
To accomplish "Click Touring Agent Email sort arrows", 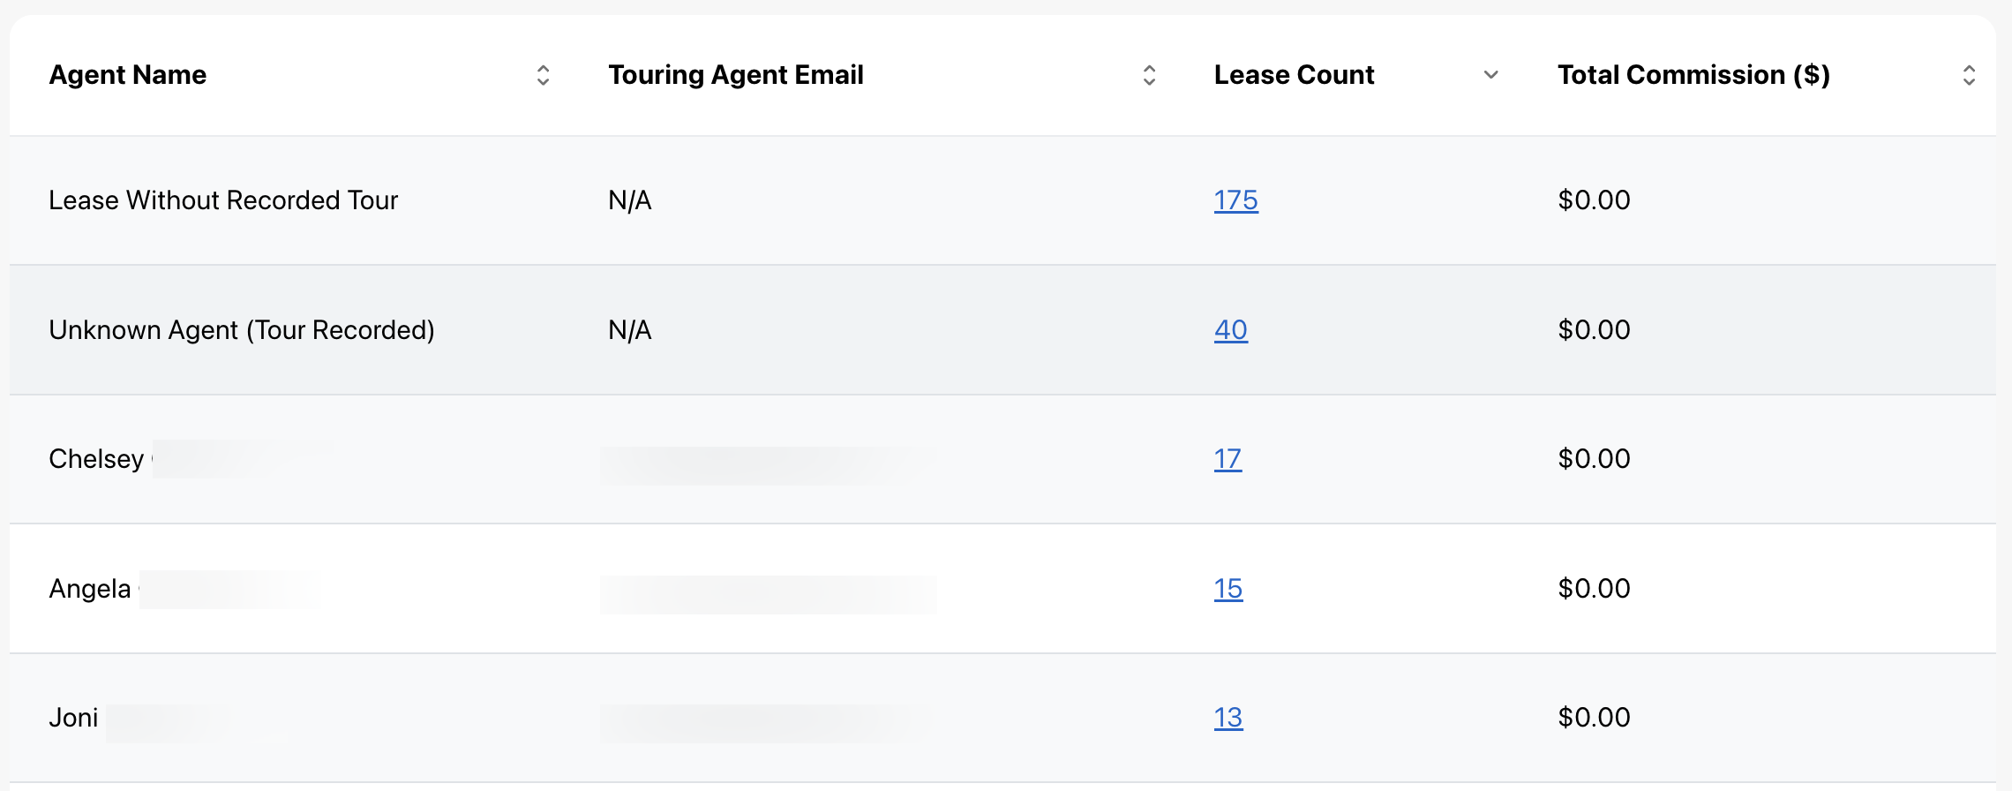I will tap(1149, 75).
